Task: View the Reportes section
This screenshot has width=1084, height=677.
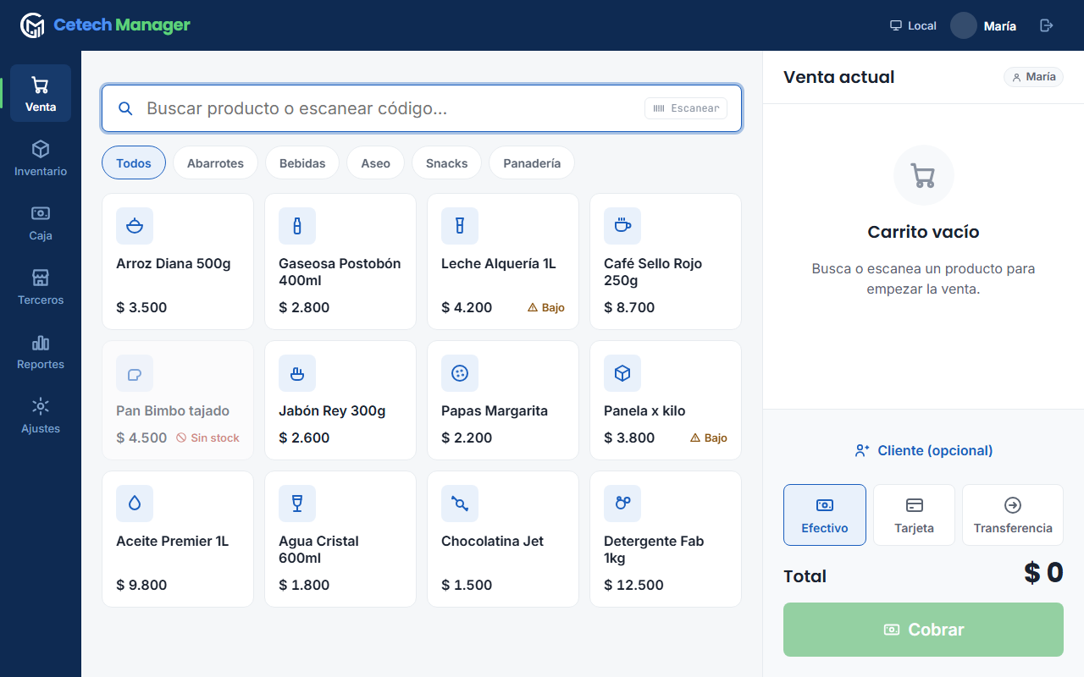Action: [x=41, y=350]
